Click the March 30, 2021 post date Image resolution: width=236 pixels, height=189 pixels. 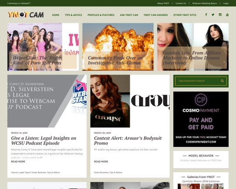coord(103,133)
